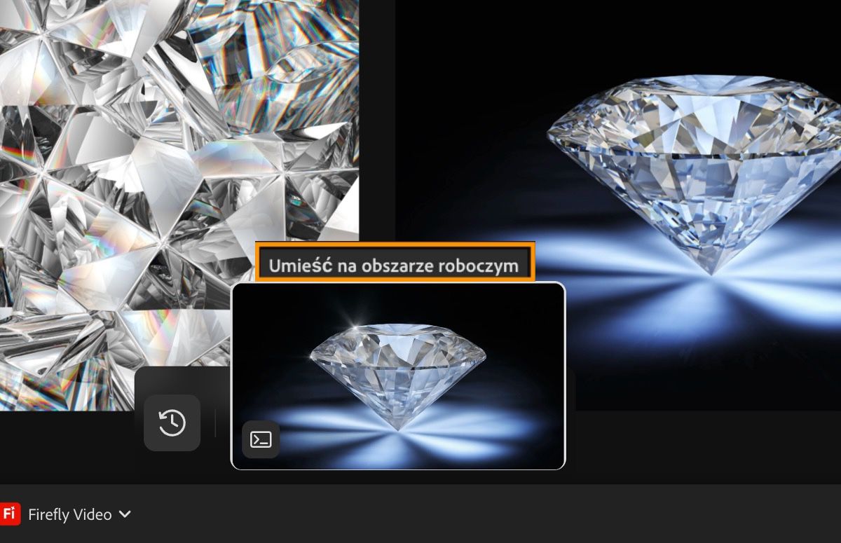Image resolution: width=841 pixels, height=543 pixels.
Task: Click the crystal shards image on canvas
Action: point(179,205)
